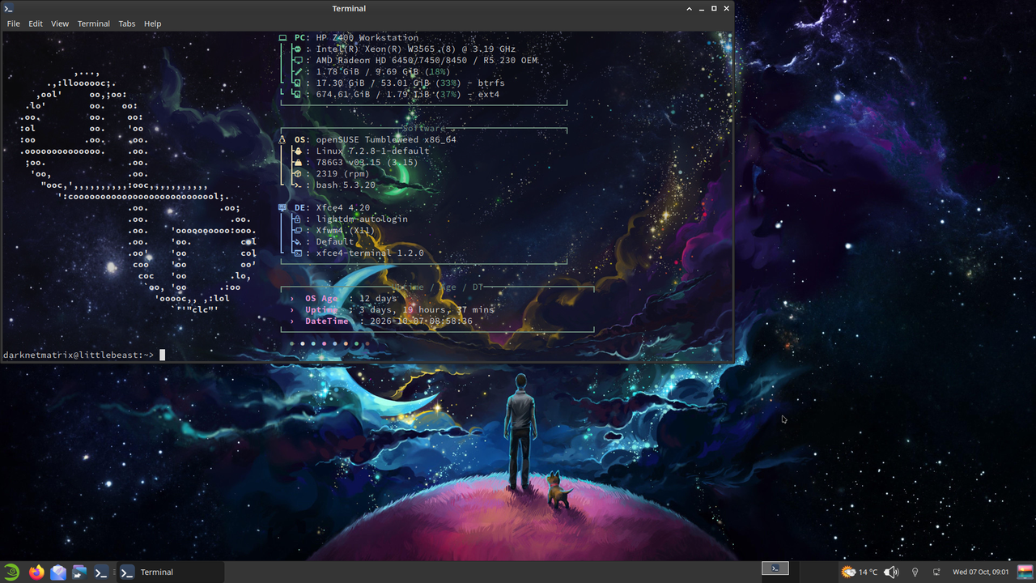Open the calendar from Wed 07 Oct clock
1036x583 pixels.
(x=981, y=572)
